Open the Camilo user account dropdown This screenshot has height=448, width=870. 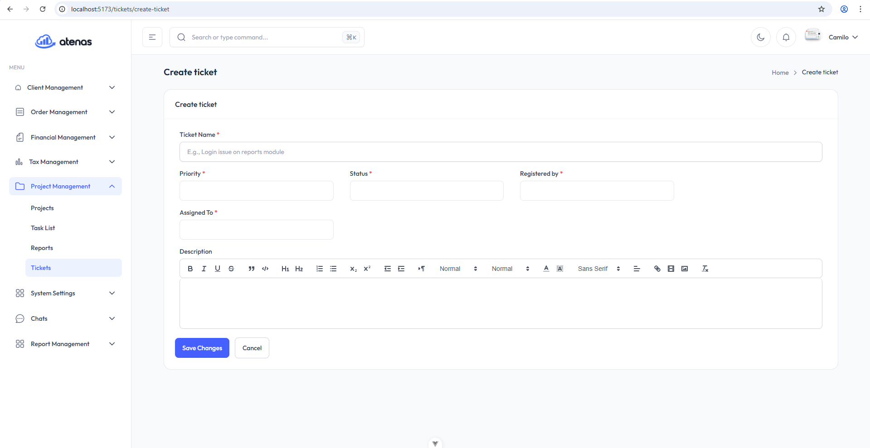tap(842, 37)
